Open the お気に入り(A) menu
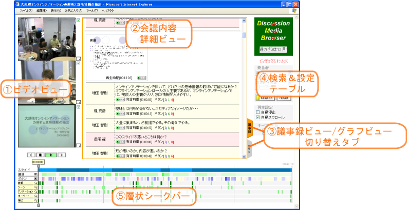407x210 pixels. [73, 11]
